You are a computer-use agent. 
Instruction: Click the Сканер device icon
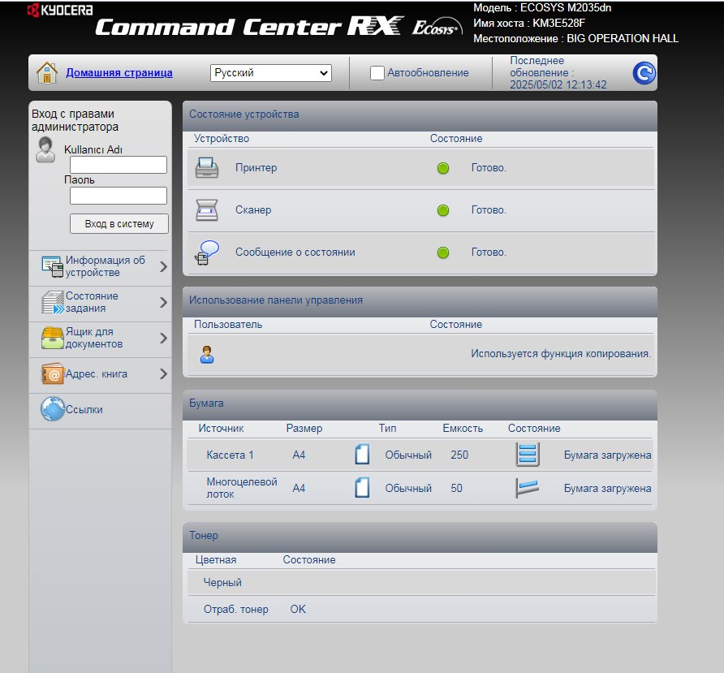207,210
